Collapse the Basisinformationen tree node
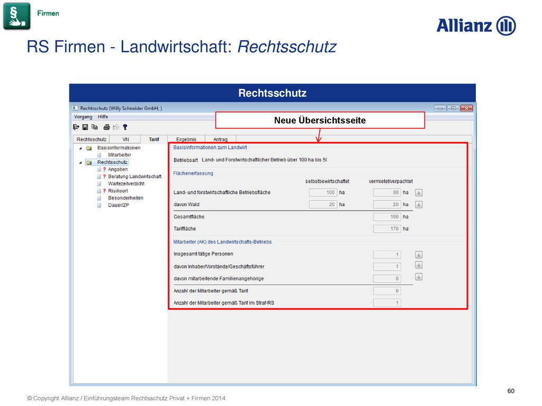Screen dimensions: 542x406 pyautogui.click(x=80, y=148)
